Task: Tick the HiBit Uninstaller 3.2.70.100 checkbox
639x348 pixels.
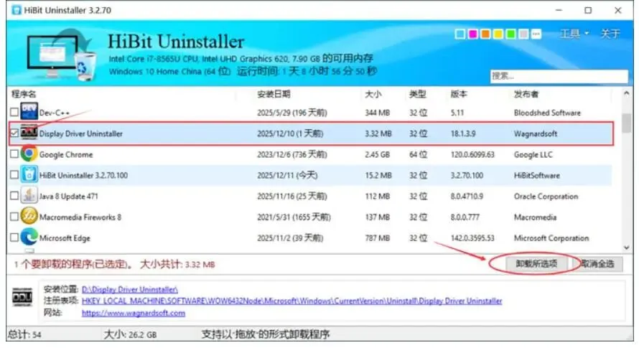Action: 14,175
